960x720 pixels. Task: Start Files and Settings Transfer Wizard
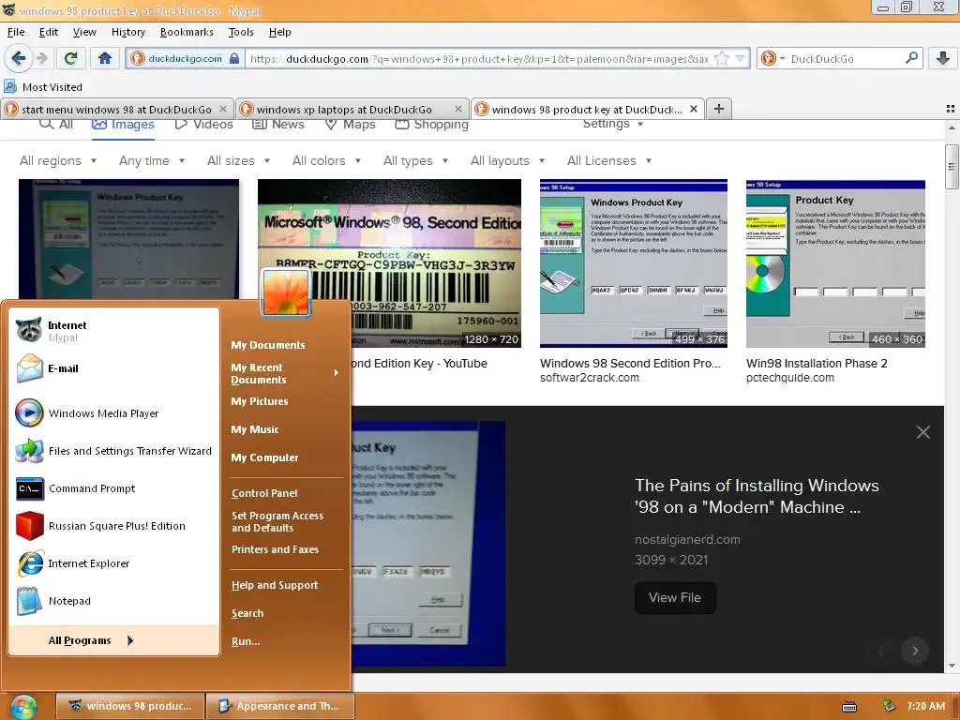pyautogui.click(x=113, y=451)
